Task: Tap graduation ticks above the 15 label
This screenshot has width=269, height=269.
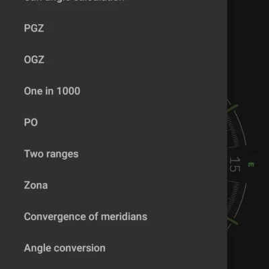Action: pyautogui.click(x=233, y=132)
